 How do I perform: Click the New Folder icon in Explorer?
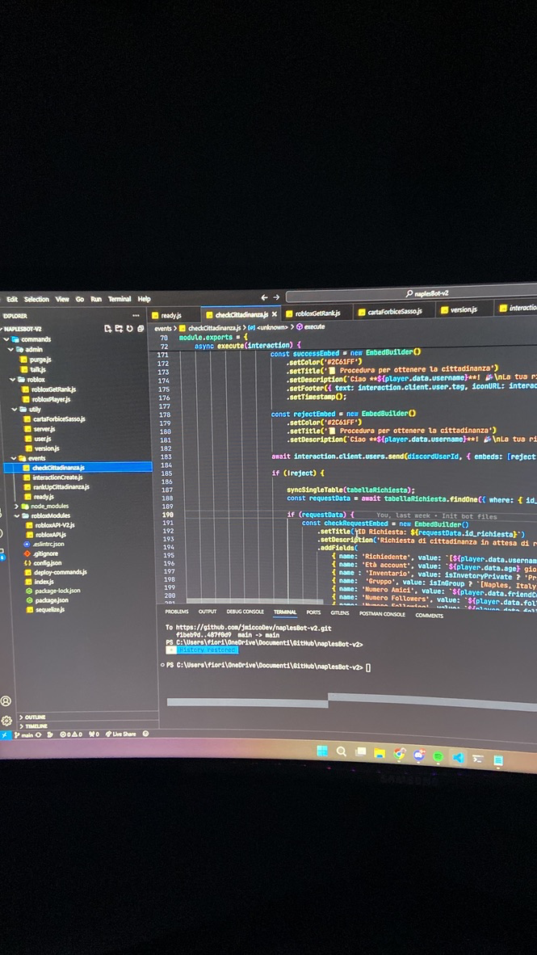coord(119,329)
